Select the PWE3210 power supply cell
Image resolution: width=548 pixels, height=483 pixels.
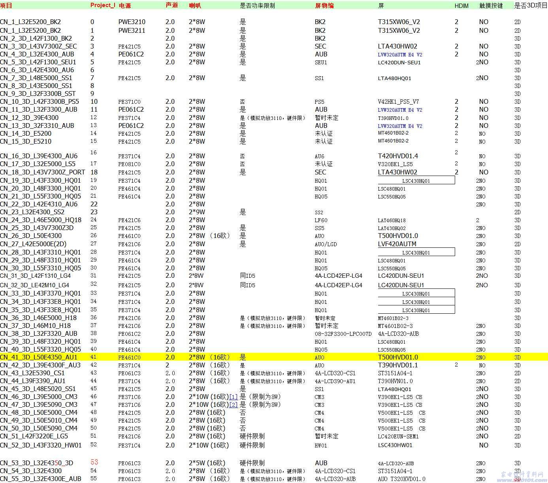click(x=132, y=22)
